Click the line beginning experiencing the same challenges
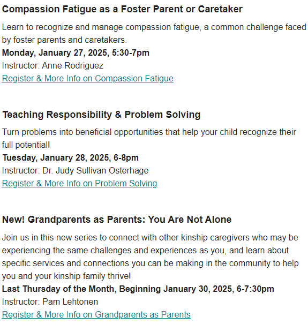The image size is (308, 332). tap(145, 251)
